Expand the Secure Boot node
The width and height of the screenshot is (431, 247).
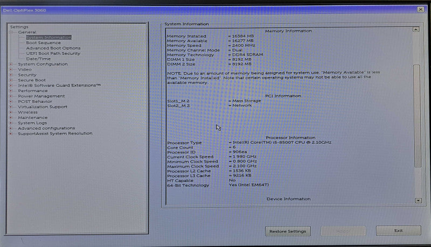pyautogui.click(x=11, y=80)
